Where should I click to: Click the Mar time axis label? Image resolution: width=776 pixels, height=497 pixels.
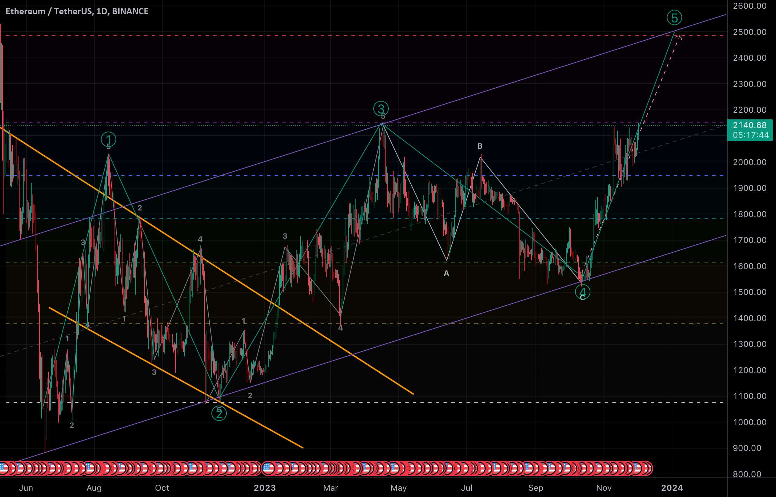[330, 488]
